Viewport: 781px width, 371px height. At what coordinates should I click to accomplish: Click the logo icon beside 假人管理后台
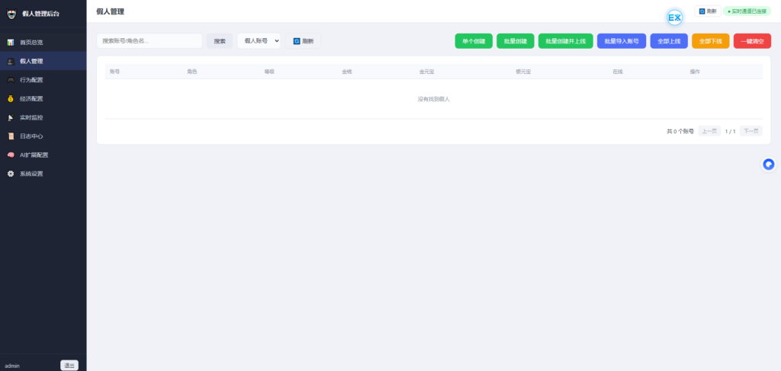point(11,14)
